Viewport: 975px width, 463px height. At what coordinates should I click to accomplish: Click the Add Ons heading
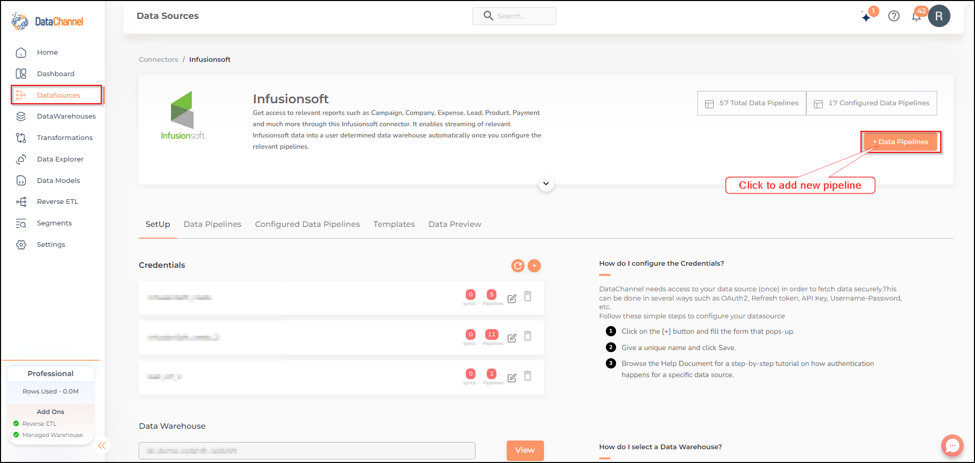tap(51, 412)
